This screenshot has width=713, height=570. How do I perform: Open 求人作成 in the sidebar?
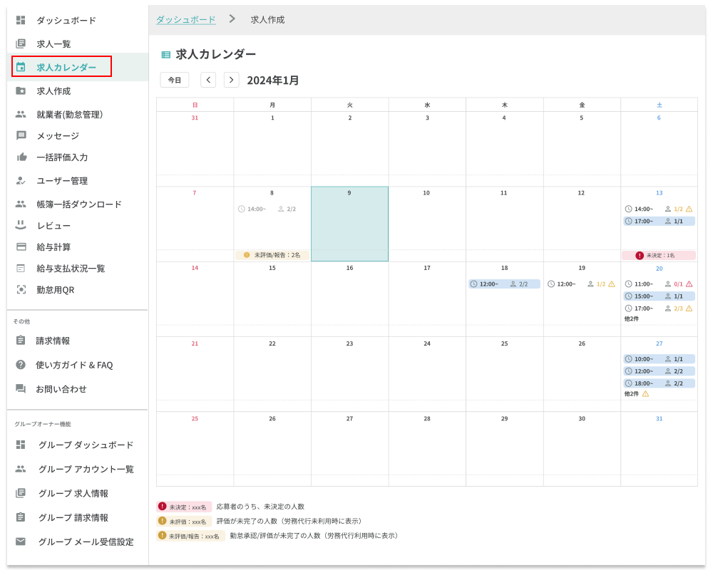coord(53,91)
